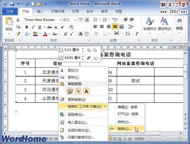Click the Save icon in quick access toolbar
Viewport: 190px width, 144px height.
coord(12,4)
